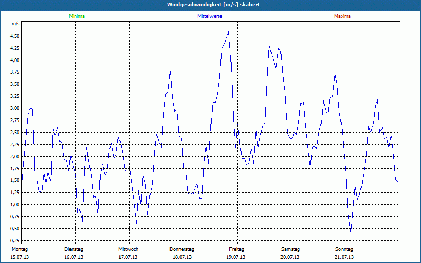Click the 15.07.13 date label
The width and height of the screenshot is (421, 263).
click(19, 257)
